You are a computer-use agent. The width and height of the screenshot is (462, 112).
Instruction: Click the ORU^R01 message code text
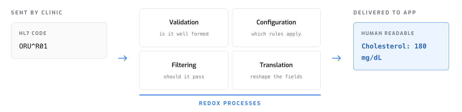pos(33,46)
